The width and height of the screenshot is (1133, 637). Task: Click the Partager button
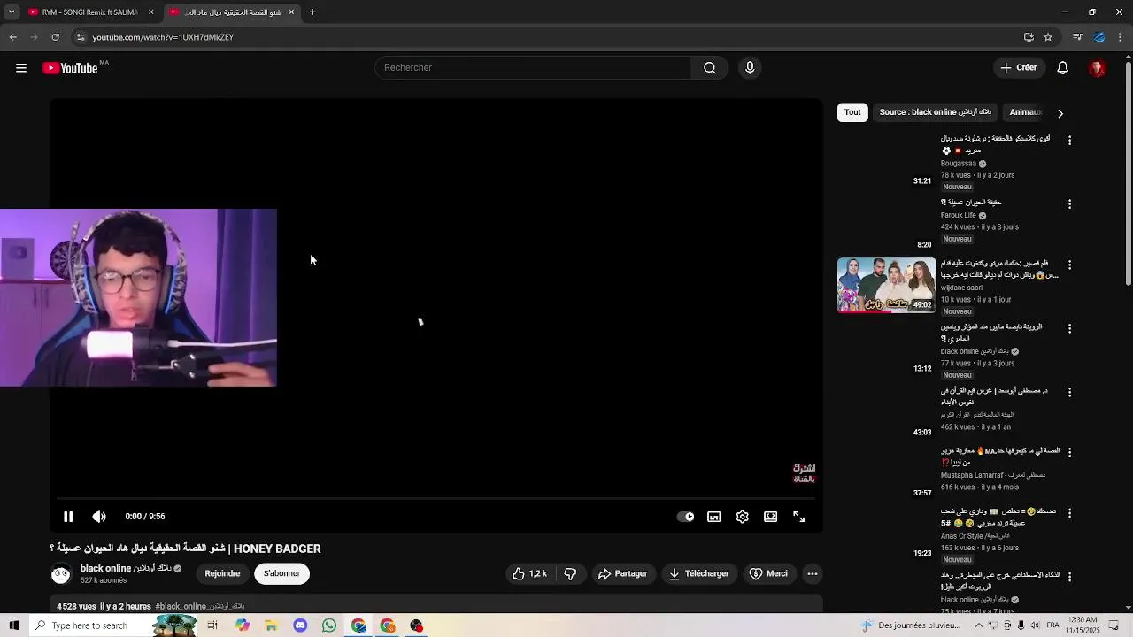(622, 574)
